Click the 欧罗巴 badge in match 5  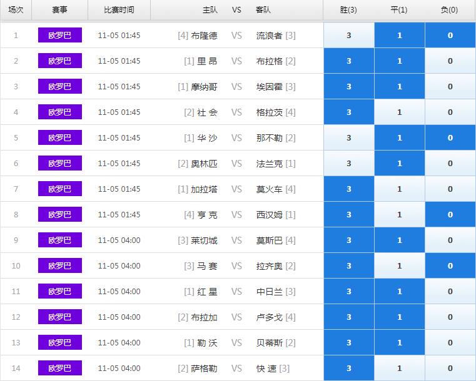click(60, 137)
